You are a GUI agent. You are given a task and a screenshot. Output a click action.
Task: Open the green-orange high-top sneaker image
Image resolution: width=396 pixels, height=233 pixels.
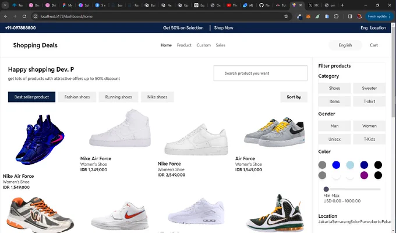click(x=275, y=213)
